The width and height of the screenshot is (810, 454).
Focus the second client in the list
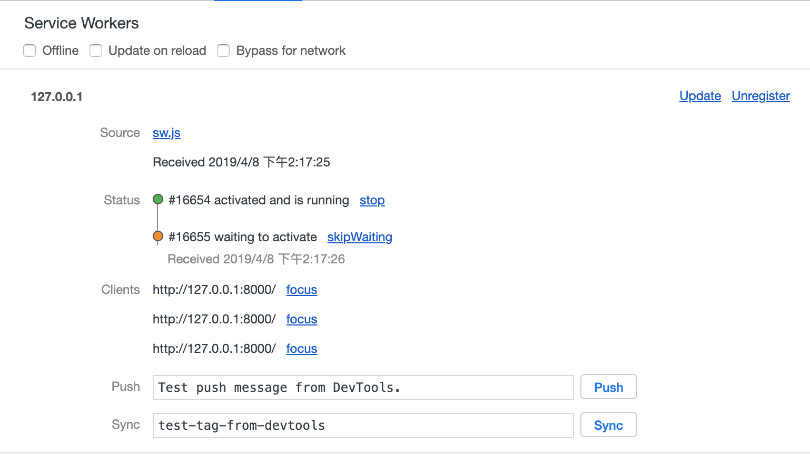pos(302,319)
